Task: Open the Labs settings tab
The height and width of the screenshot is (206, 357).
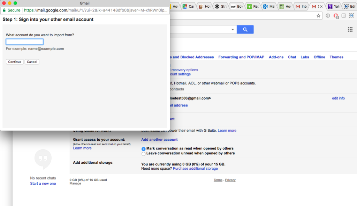Action: pyautogui.click(x=305, y=57)
